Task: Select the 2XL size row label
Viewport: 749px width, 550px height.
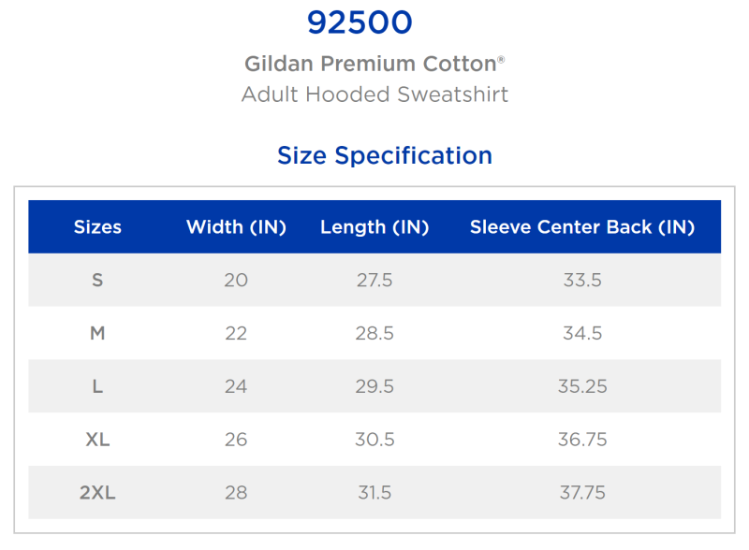Action: click(97, 493)
